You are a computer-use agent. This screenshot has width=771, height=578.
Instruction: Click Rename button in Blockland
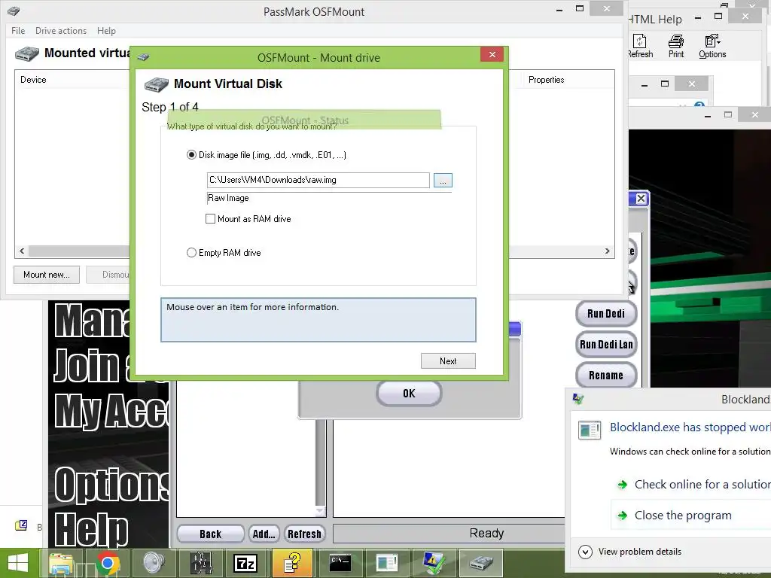[606, 376]
